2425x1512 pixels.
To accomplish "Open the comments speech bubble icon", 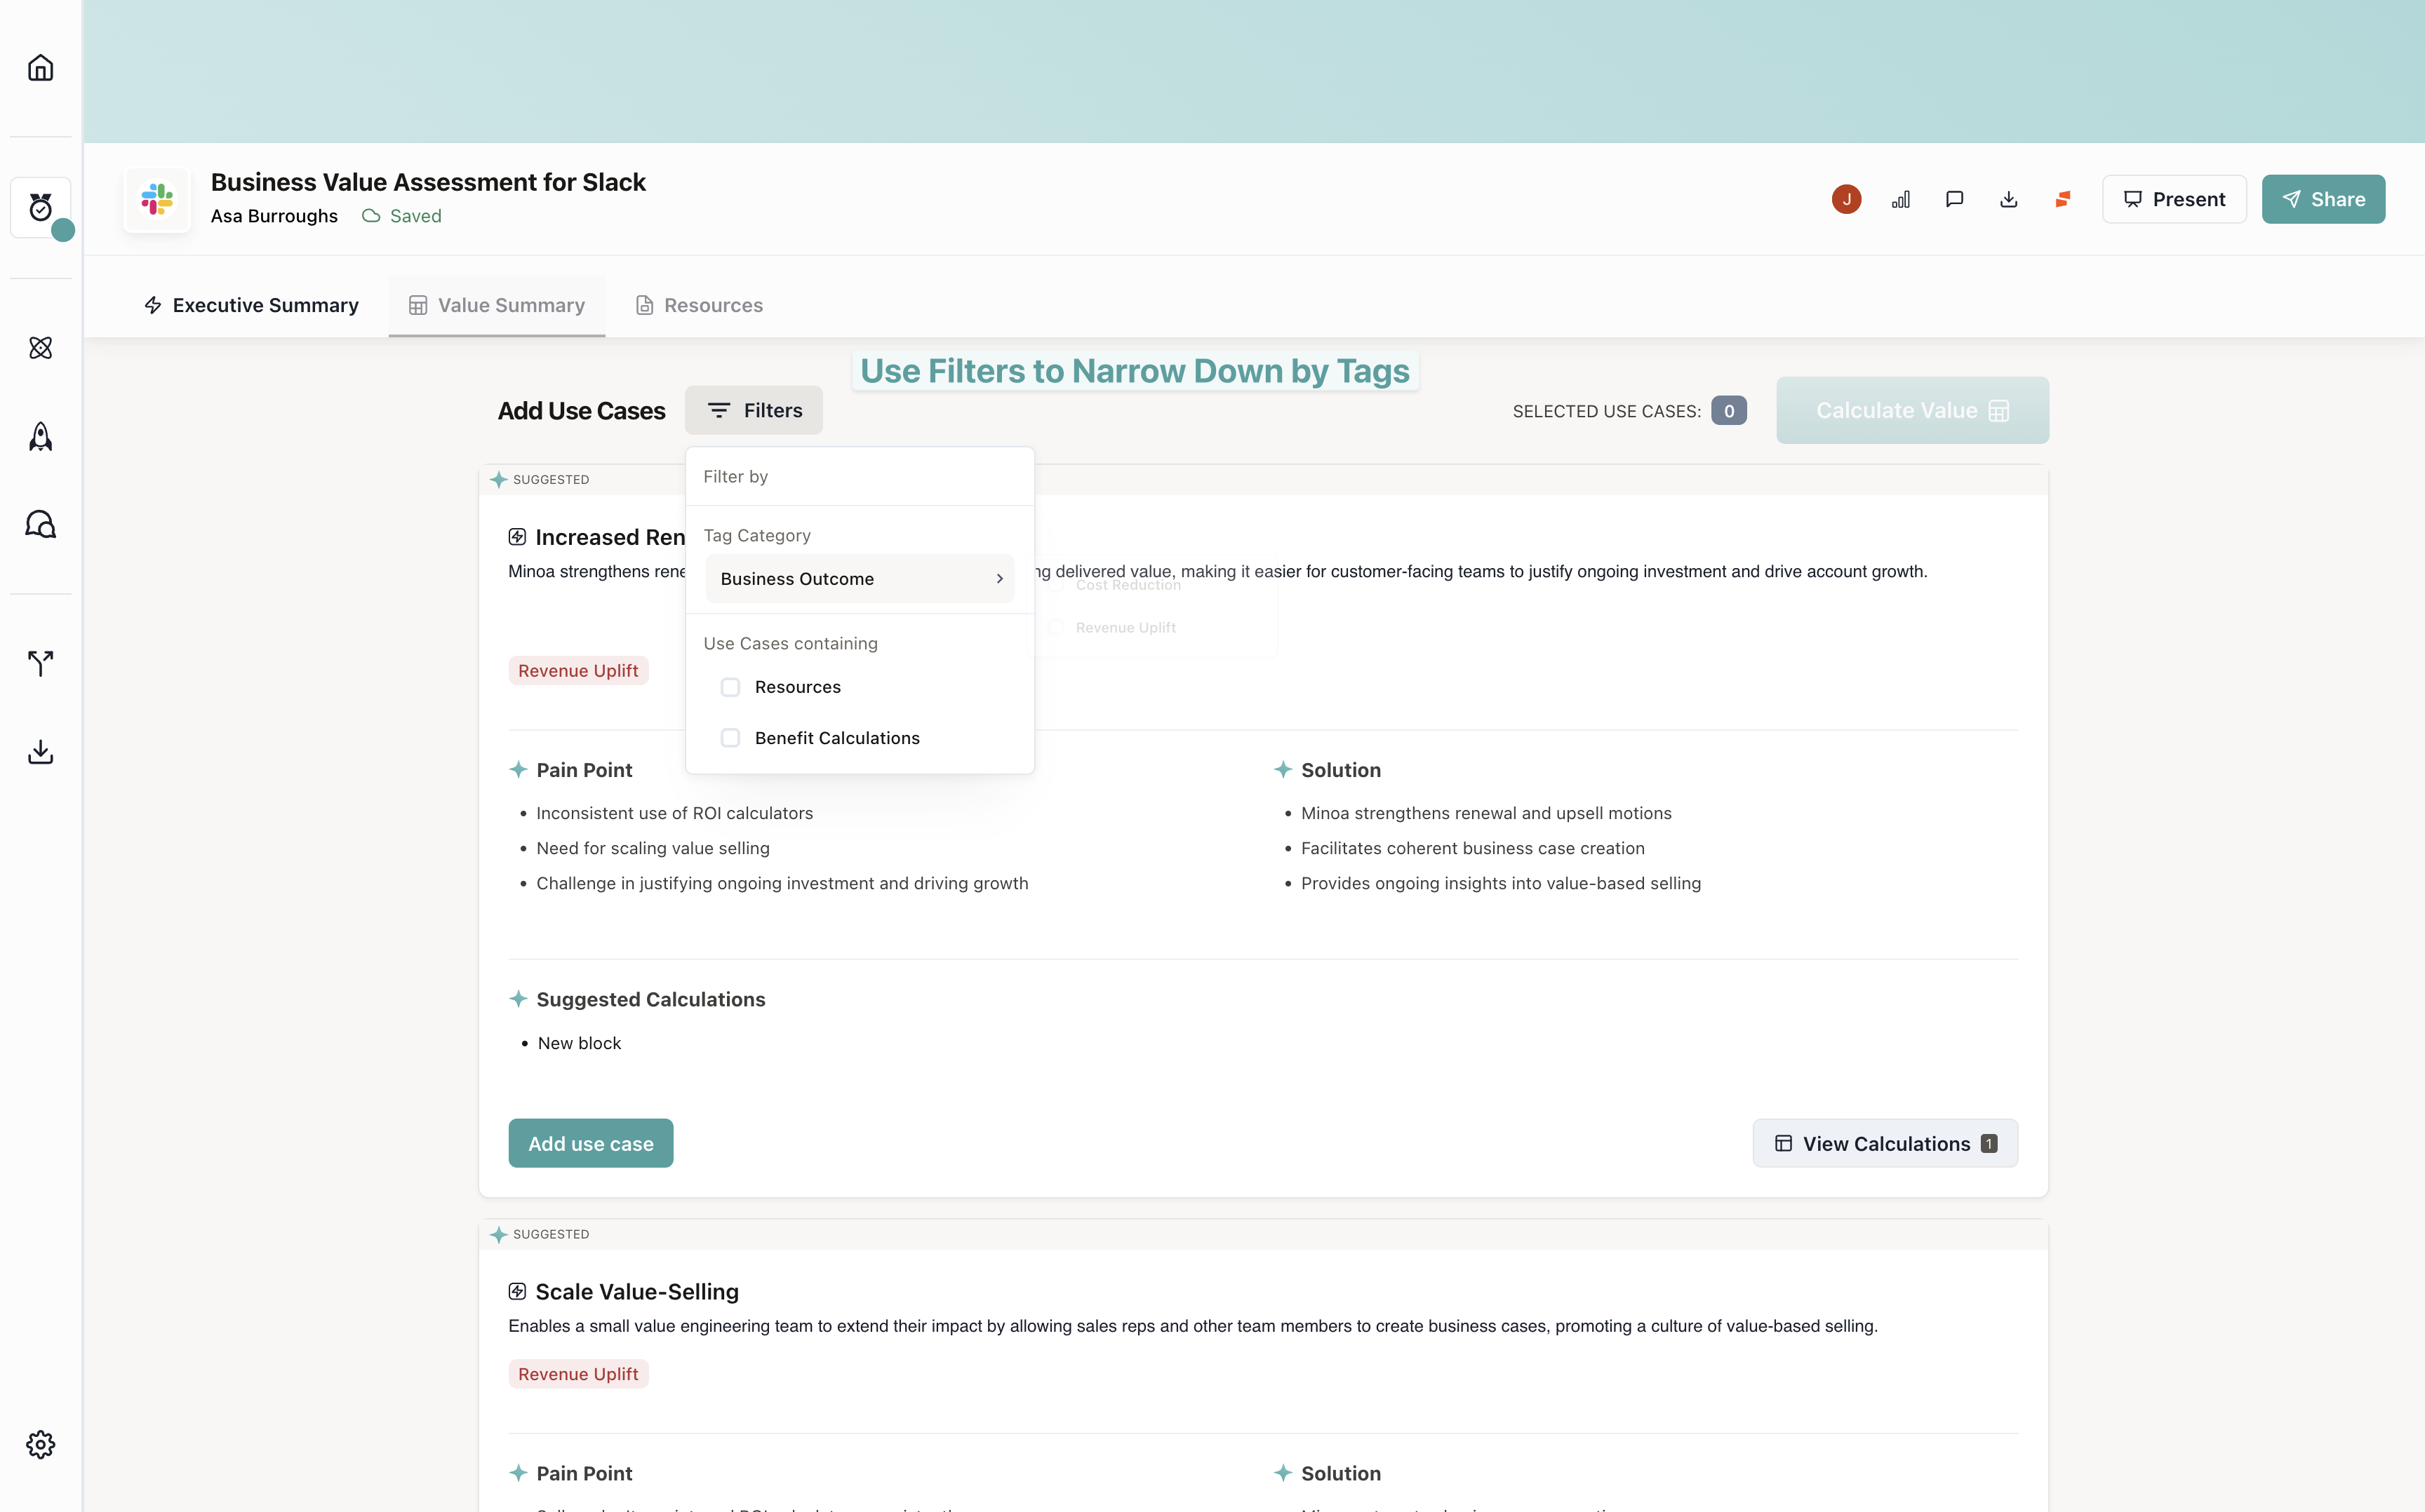I will point(1955,199).
